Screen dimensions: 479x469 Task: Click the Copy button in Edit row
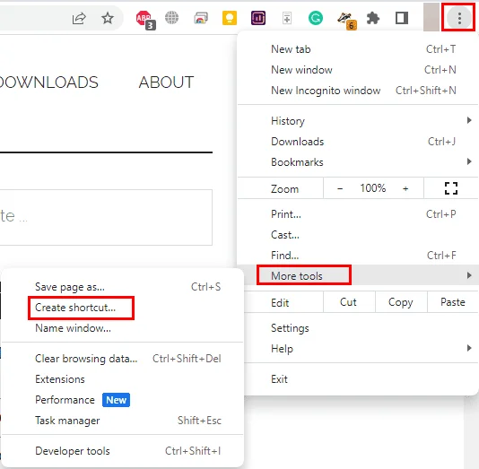coord(401,302)
